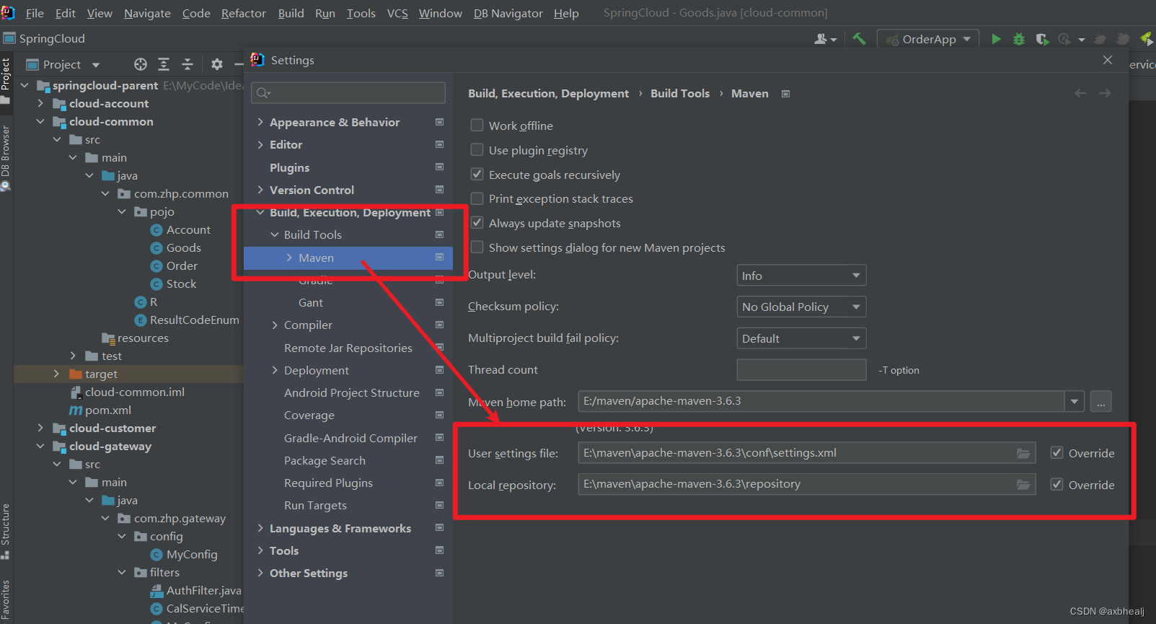Navigate back arrow in Settings dialog
Screen dimensions: 1156x624
pos(1080,93)
